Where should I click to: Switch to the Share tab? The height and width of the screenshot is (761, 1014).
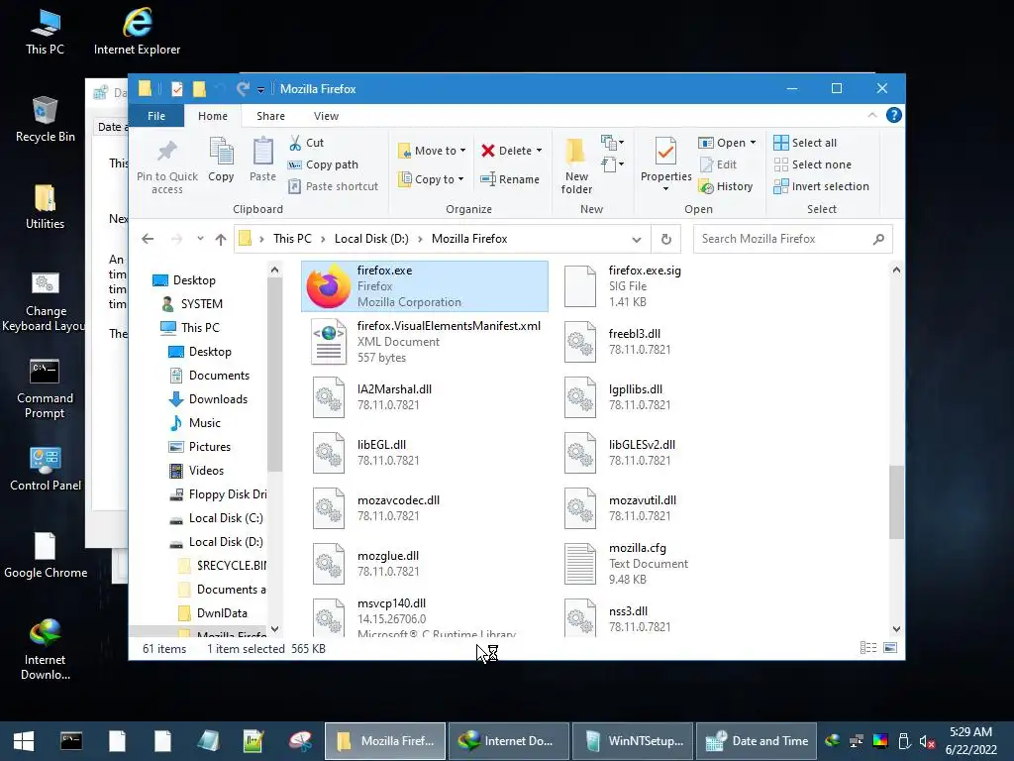tap(270, 116)
